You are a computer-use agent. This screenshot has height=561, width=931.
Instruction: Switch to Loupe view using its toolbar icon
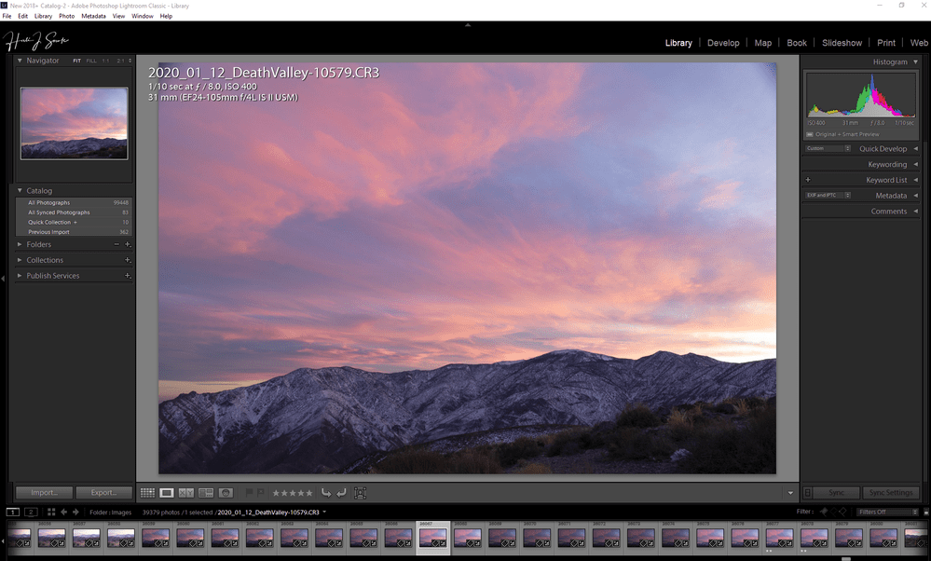point(166,493)
